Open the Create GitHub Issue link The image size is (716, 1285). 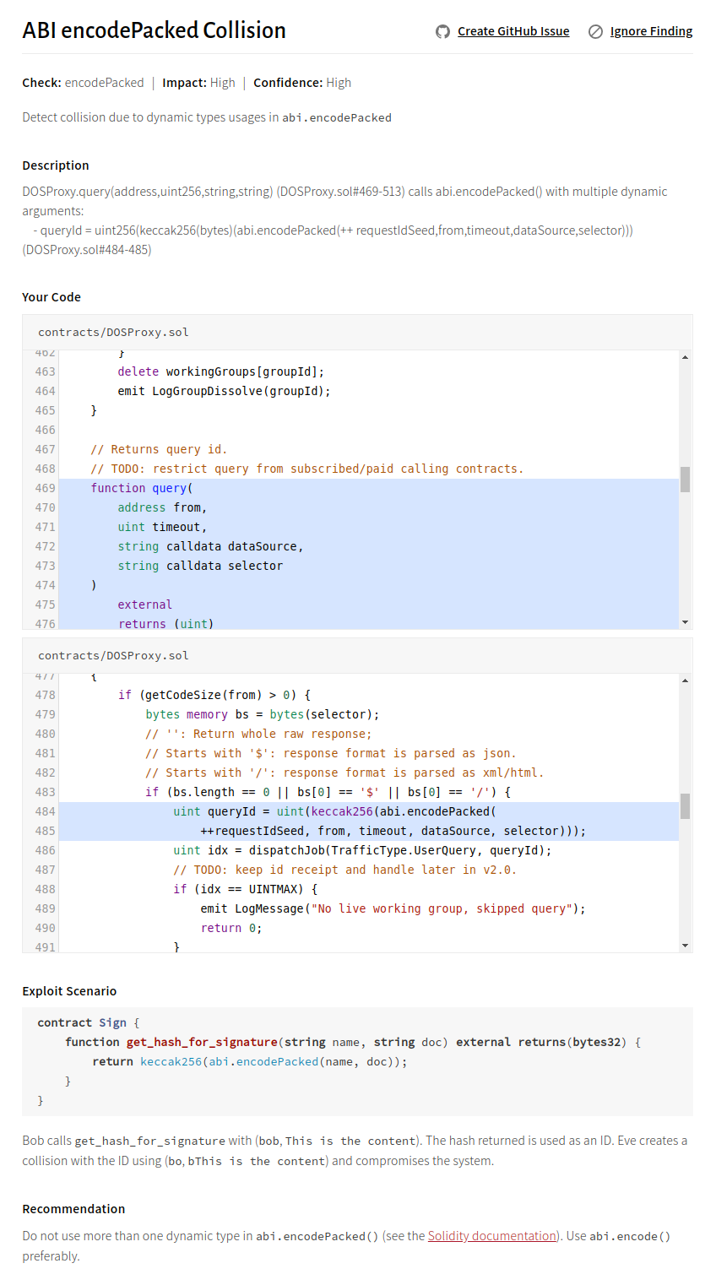513,31
